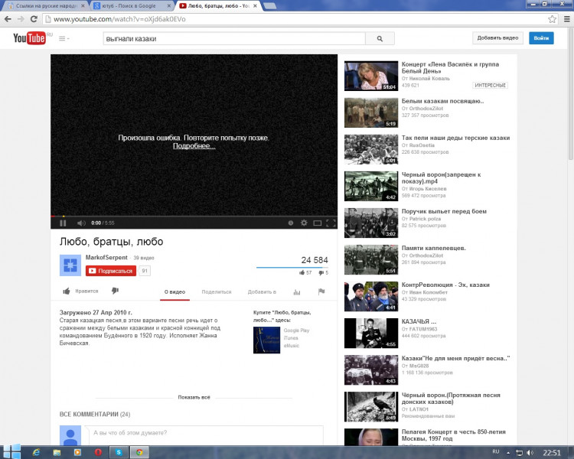This screenshot has width=574, height=459.
Task: Toggle theater mode player size
Action: pos(318,223)
